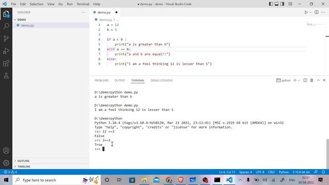This screenshot has width=329, height=185.
Task: Open the File menu
Action: coord(13,4)
